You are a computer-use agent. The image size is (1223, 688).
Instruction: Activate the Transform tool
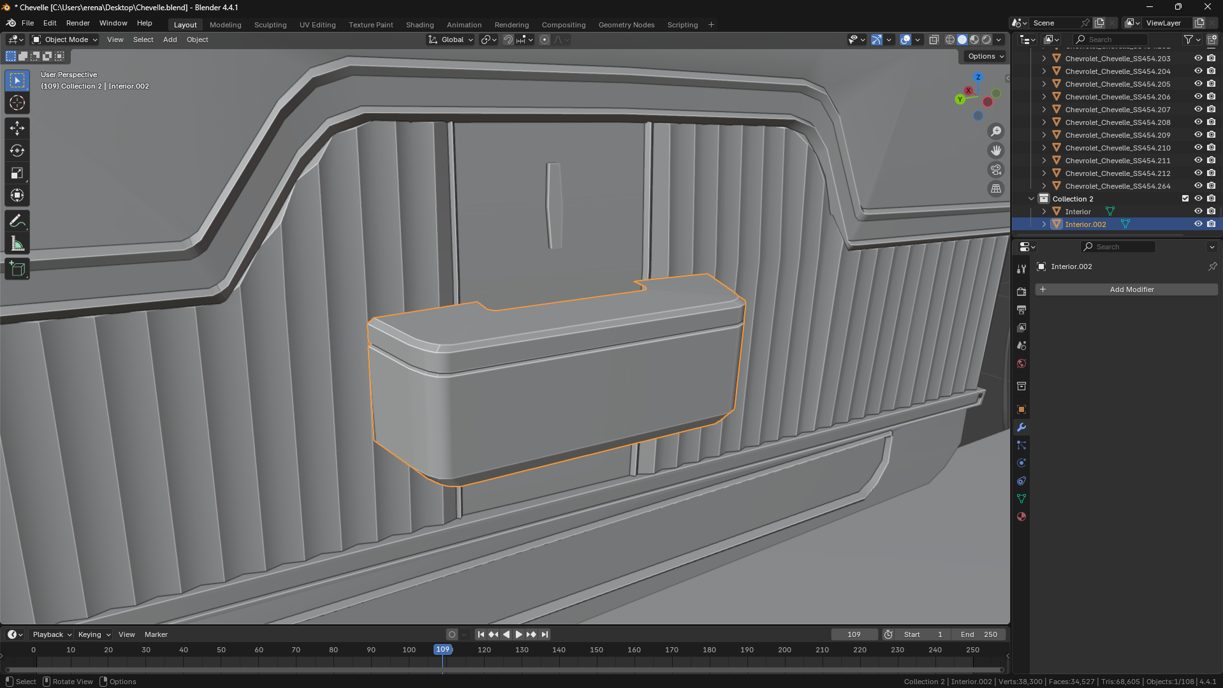coord(17,195)
